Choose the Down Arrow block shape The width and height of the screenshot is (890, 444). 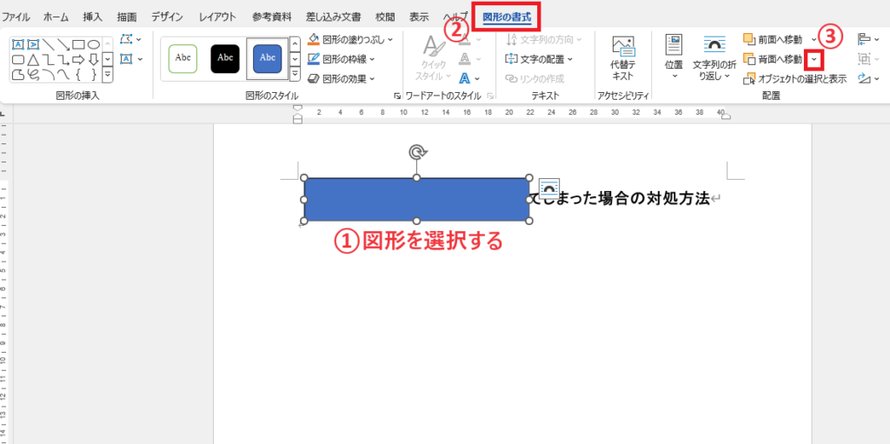pos(93,59)
